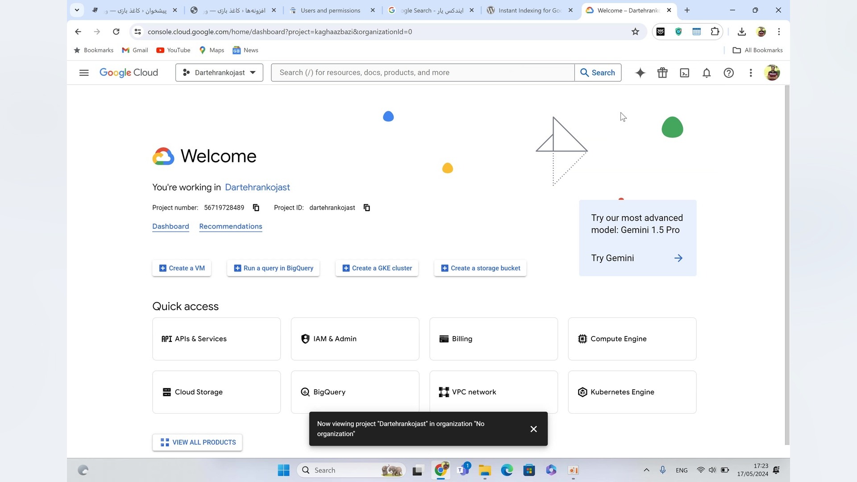Open the News bookmark
Screen dimensions: 857x482
point(245,50)
